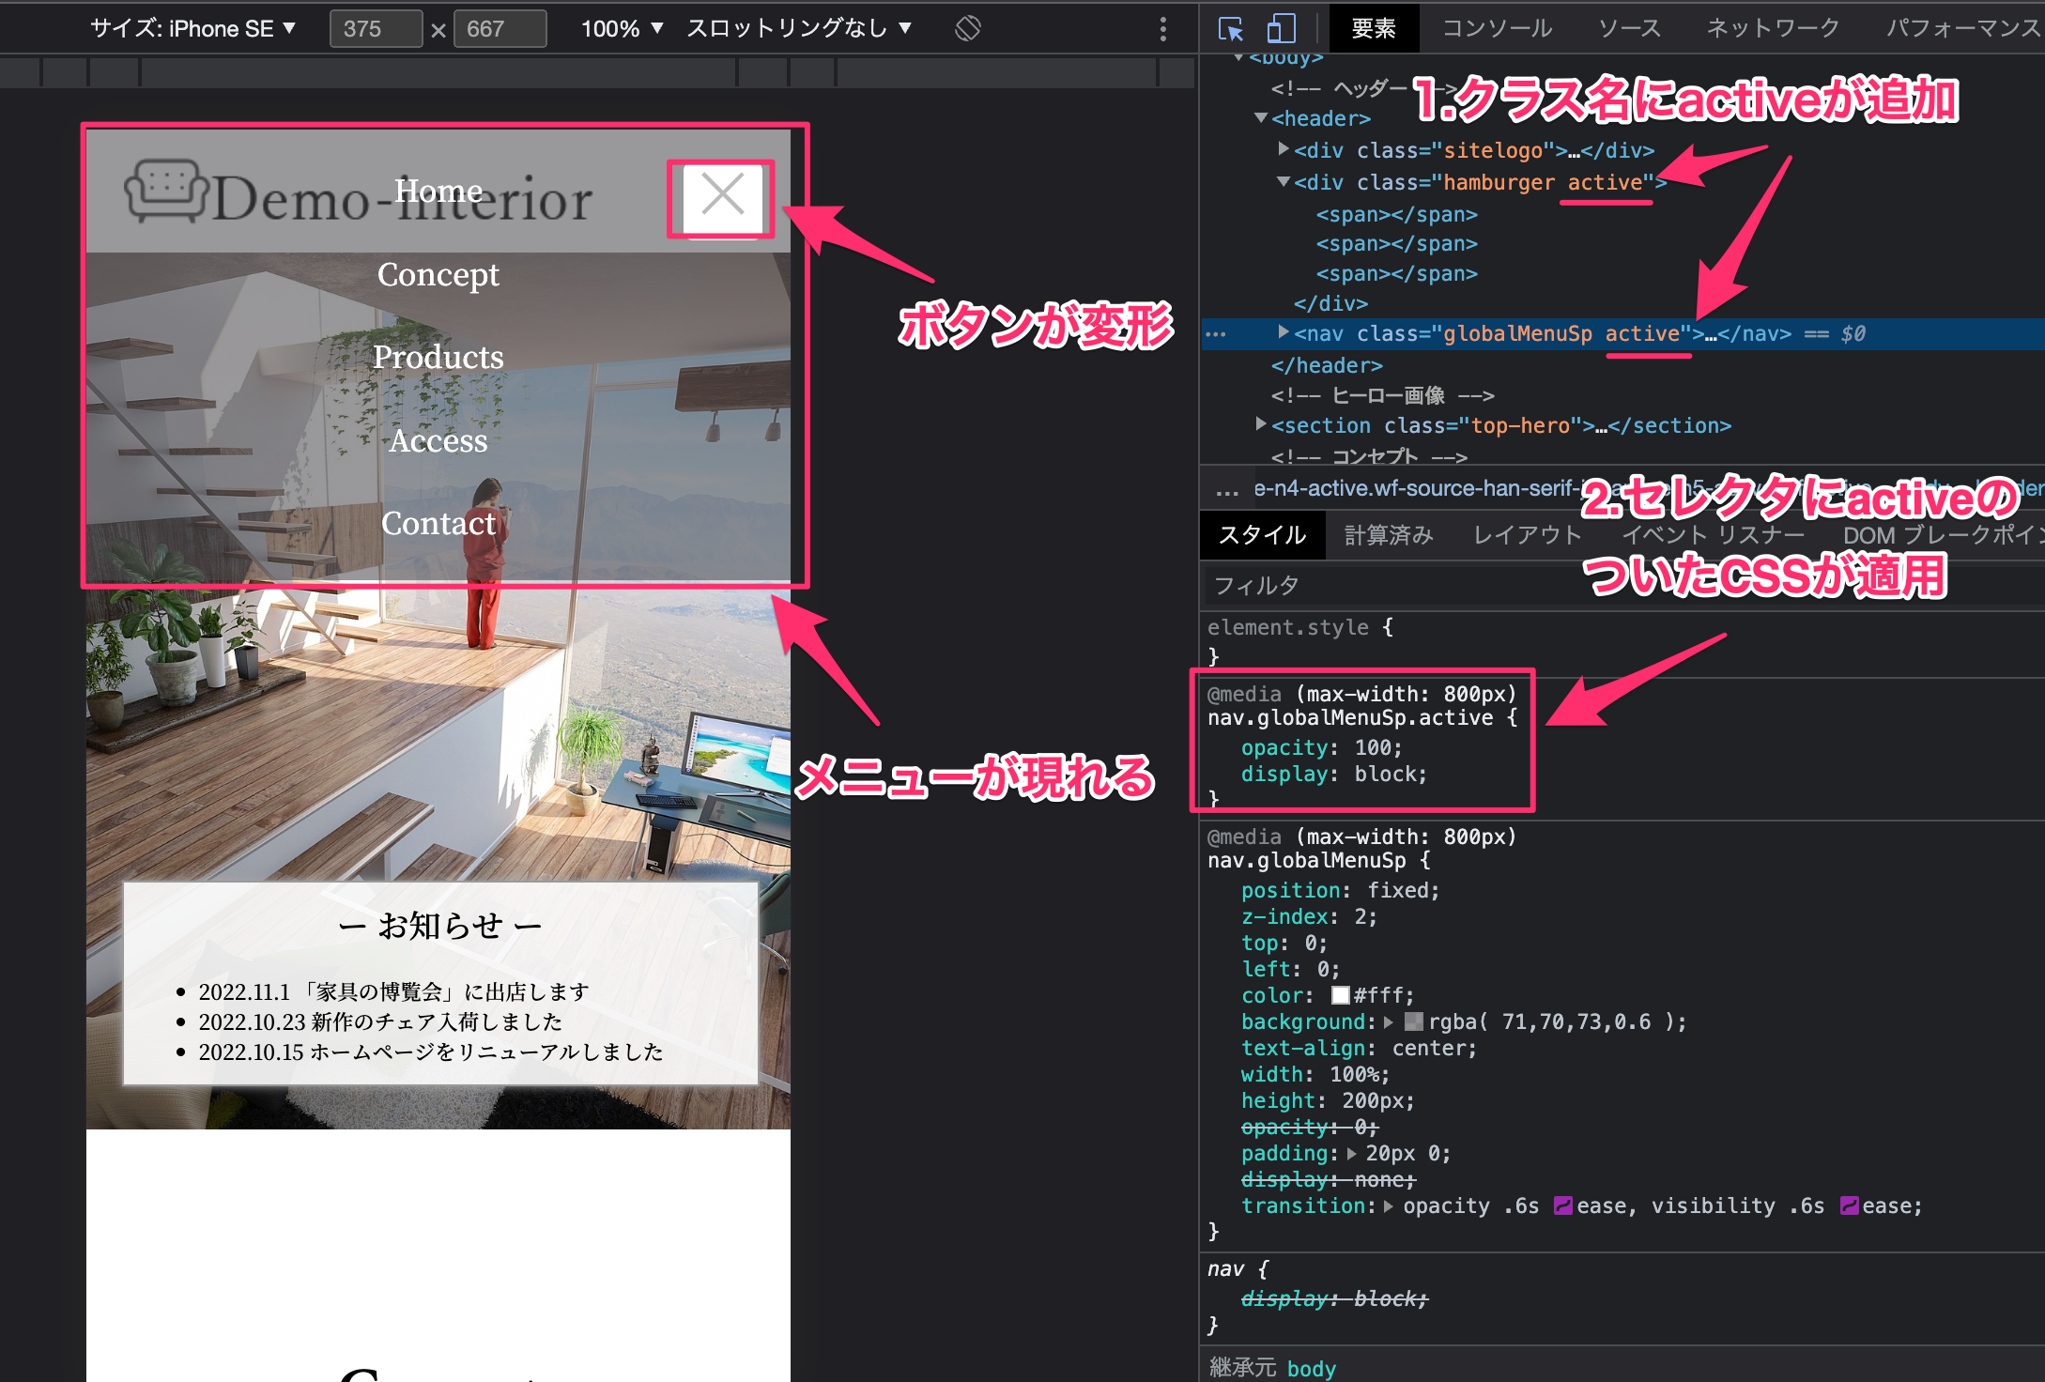
Task: Open the second ease timing editor swatch
Action: pos(1849,1205)
